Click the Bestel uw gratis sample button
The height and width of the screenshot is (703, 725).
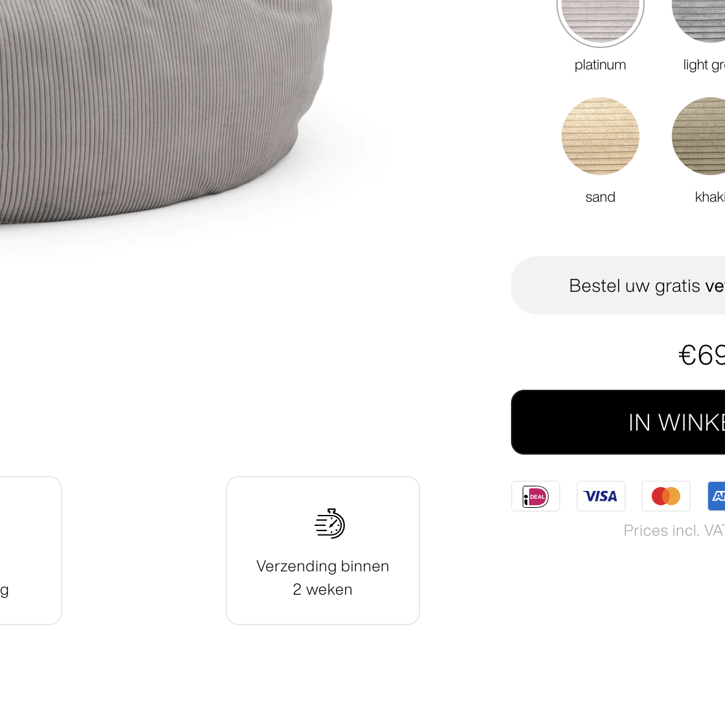tap(618, 285)
